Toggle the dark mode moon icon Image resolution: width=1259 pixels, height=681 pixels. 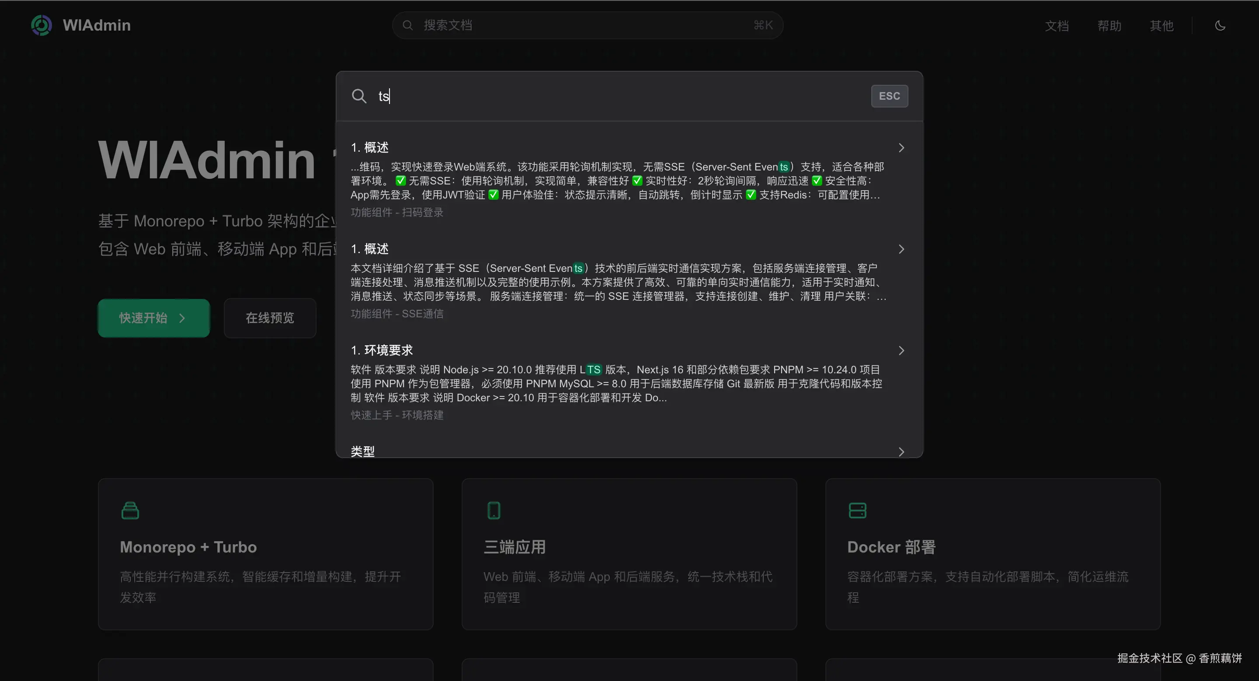[x=1220, y=25]
